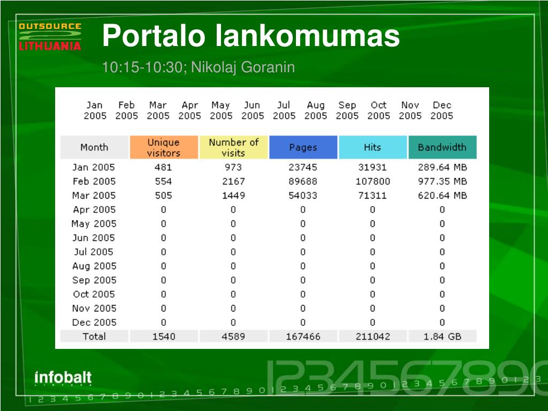The width and height of the screenshot is (548, 411).
Task: Click the 'Dec 2005' label in the months strip
Action: point(442,110)
